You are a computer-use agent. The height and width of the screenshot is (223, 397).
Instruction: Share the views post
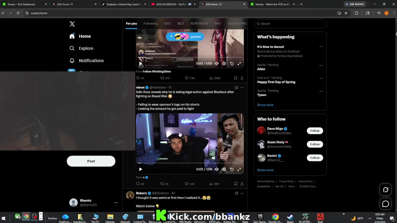242,184
